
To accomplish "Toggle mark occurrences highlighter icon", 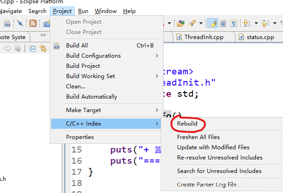I will click(x=213, y=23).
